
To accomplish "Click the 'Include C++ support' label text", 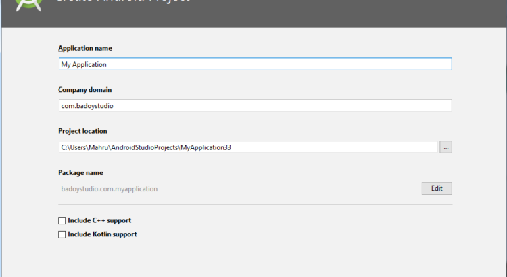I will (x=99, y=220).
